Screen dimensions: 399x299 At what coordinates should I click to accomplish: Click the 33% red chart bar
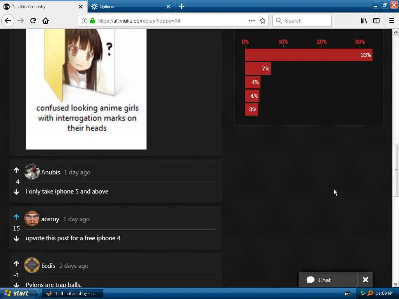tap(309, 55)
